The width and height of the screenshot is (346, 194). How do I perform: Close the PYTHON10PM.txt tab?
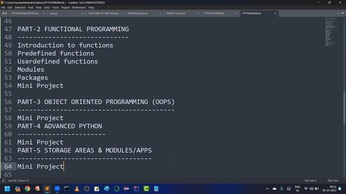click(x=237, y=13)
